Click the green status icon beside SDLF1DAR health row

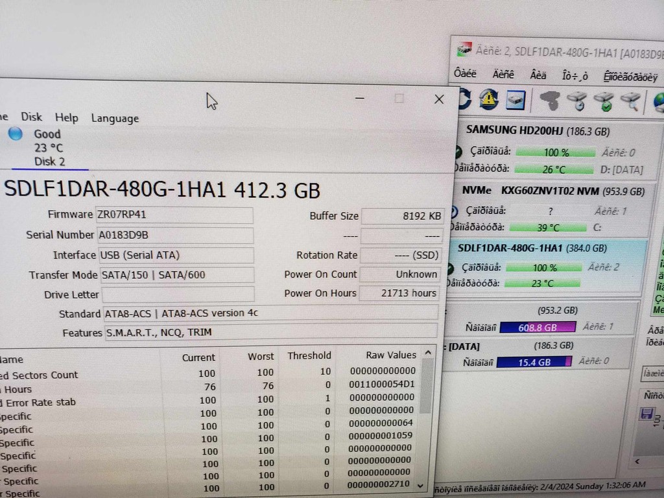pyautogui.click(x=450, y=268)
